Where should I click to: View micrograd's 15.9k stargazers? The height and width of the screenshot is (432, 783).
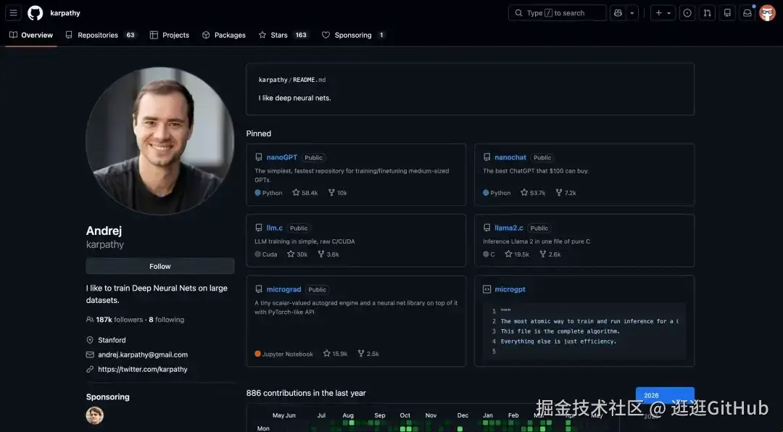tap(336, 354)
